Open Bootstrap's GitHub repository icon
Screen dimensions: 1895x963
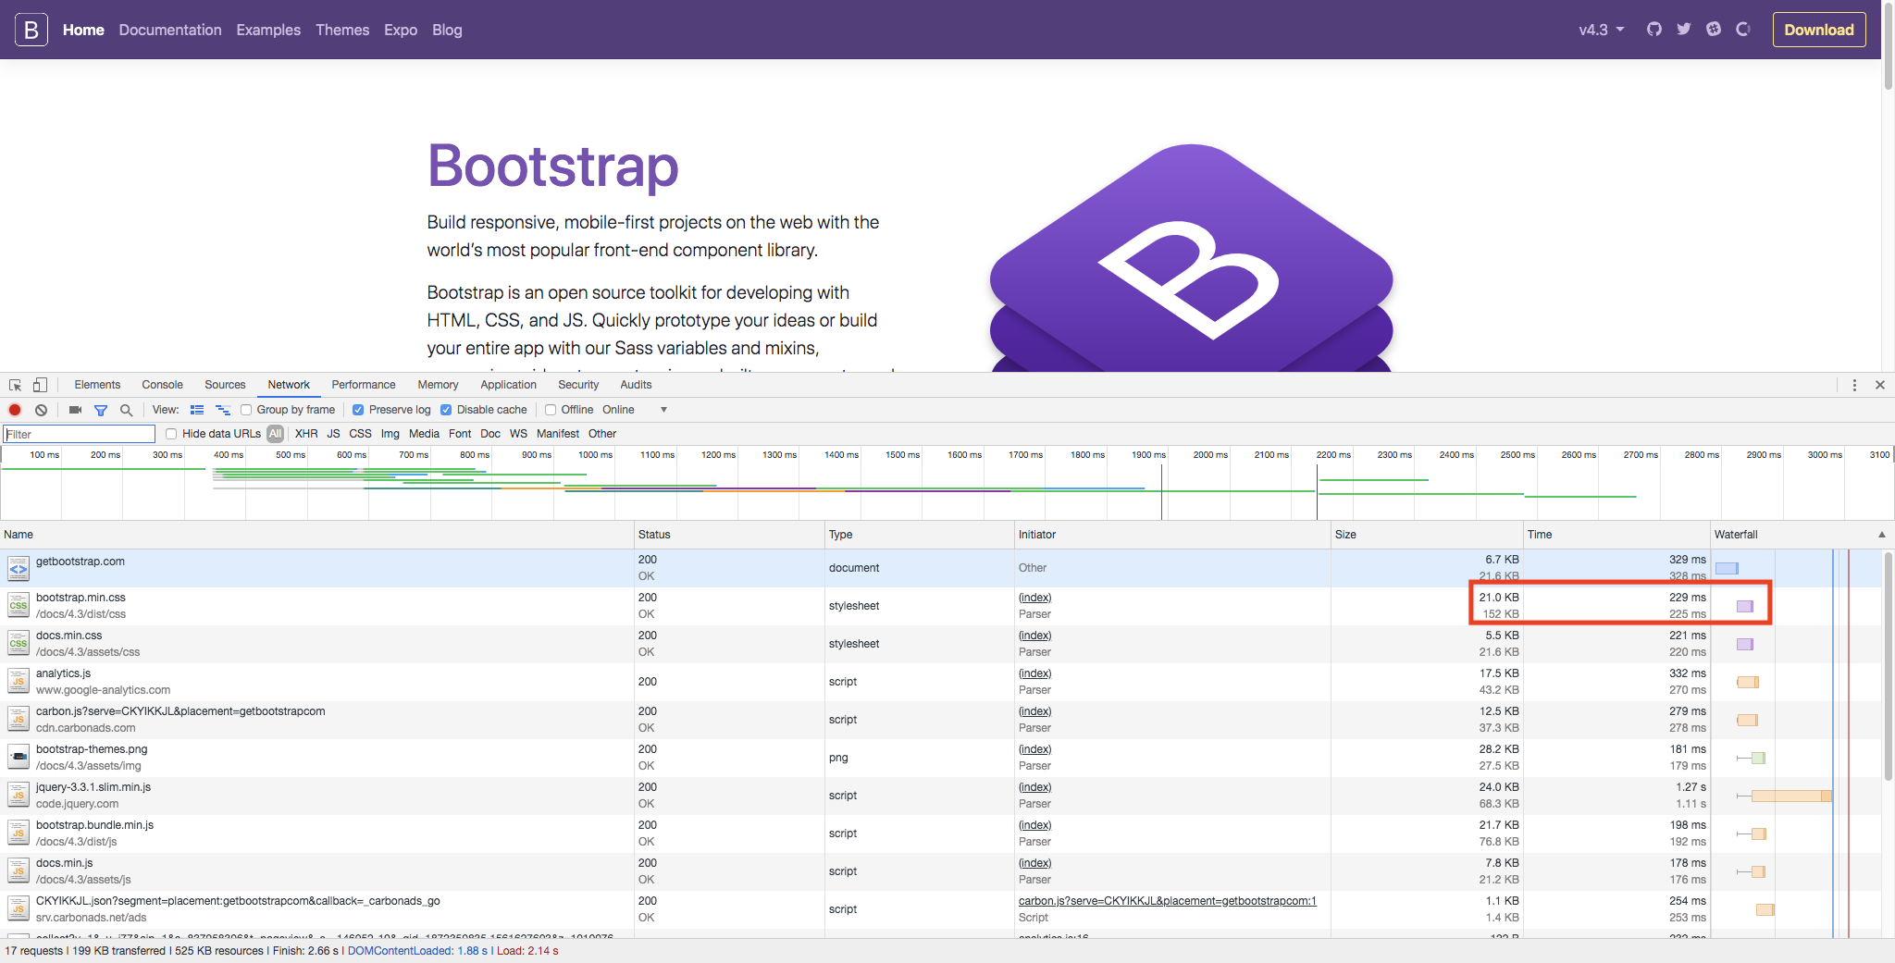(x=1655, y=29)
